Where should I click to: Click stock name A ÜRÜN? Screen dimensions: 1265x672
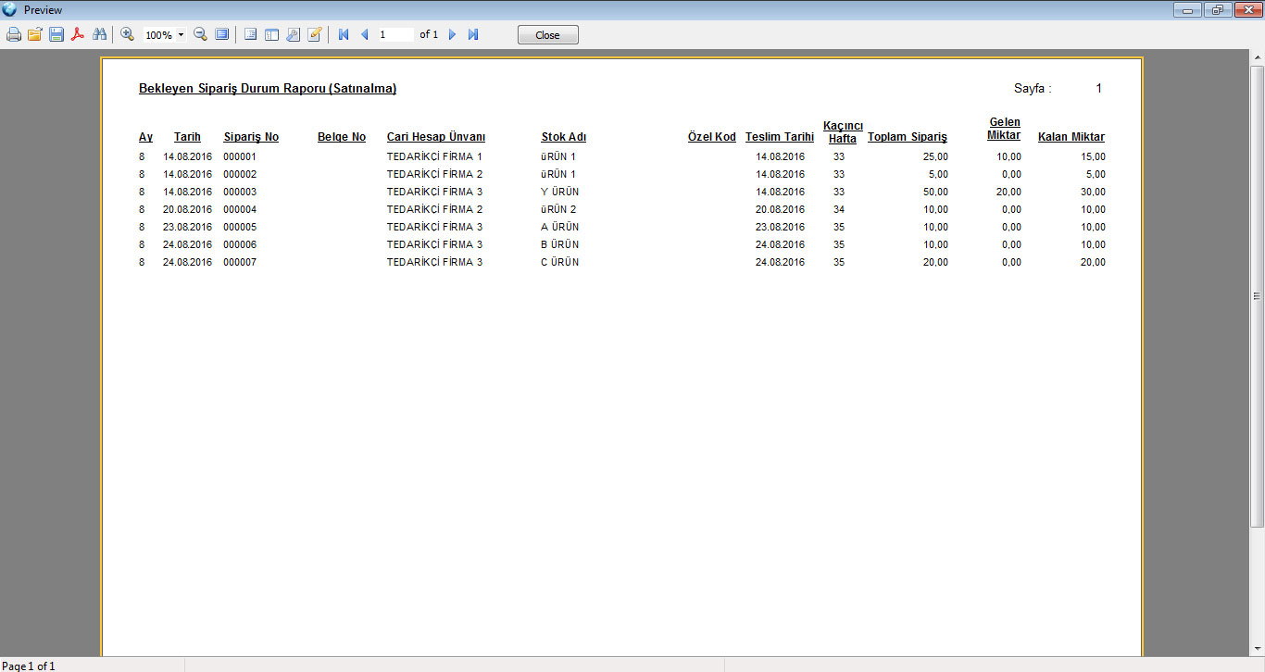tap(560, 227)
